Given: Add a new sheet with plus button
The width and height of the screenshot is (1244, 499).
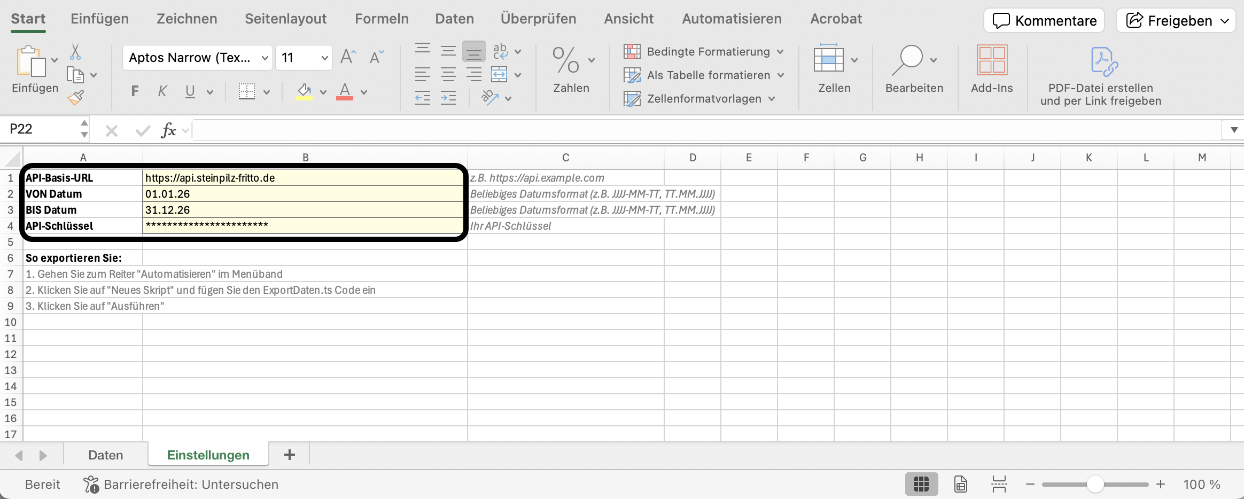Looking at the screenshot, I should [x=289, y=455].
